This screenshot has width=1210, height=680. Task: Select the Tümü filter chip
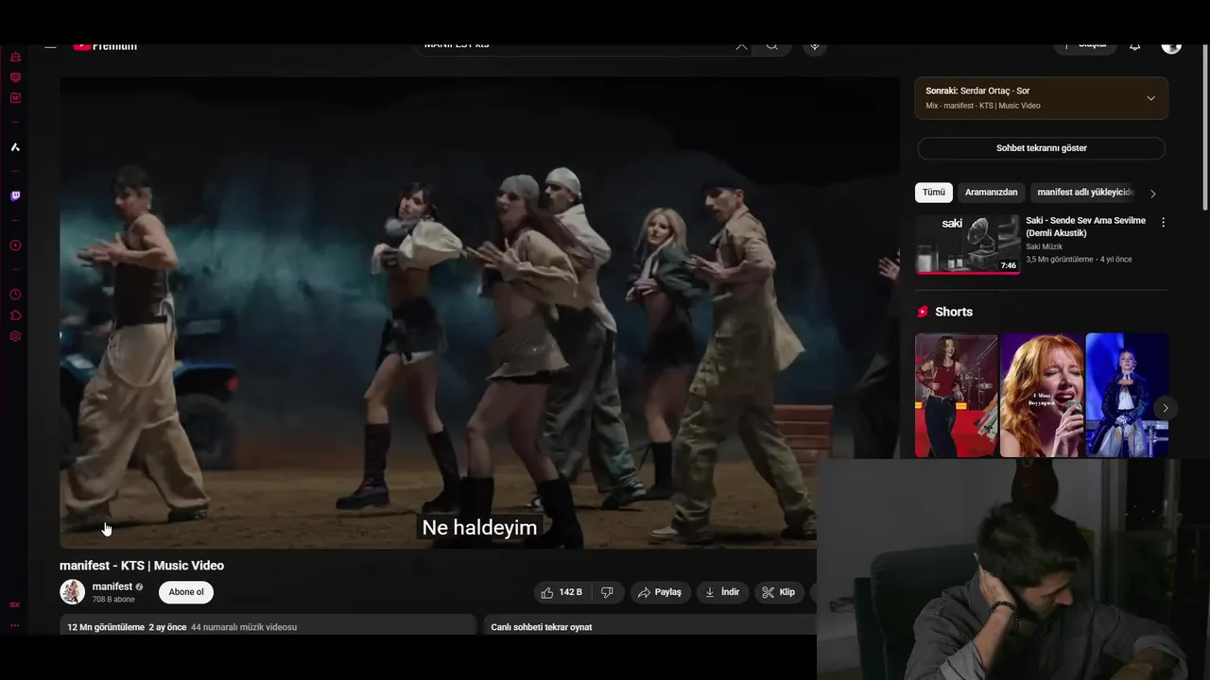coord(934,193)
